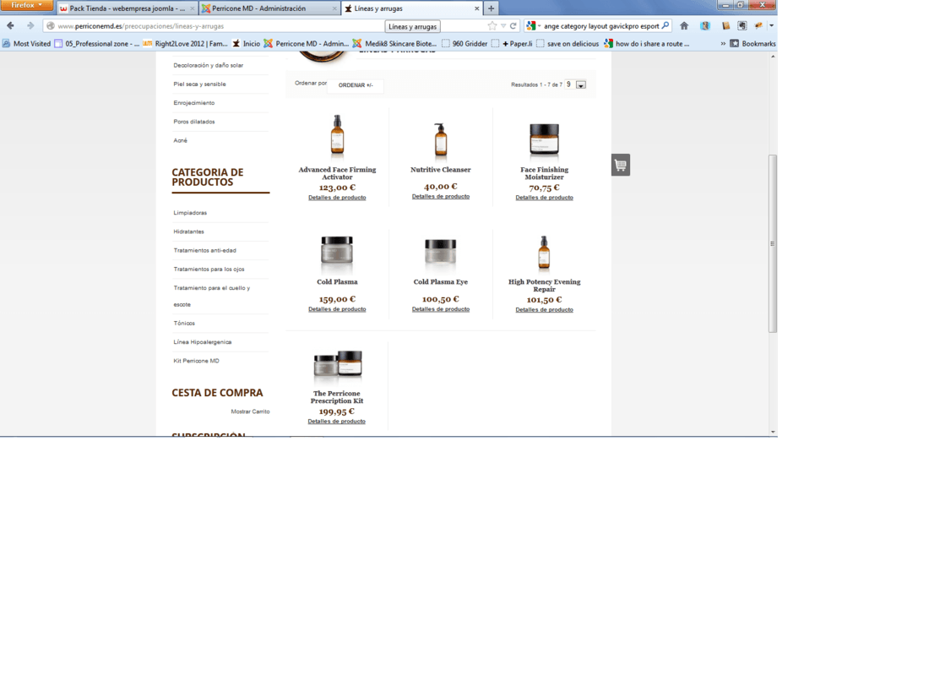The image size is (929, 697).
Task: Click the search magnifier icon
Action: 666,25
